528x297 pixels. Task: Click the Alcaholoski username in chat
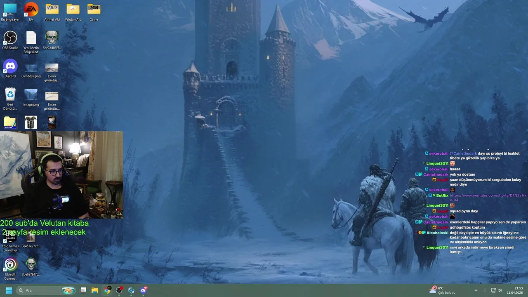click(x=437, y=233)
